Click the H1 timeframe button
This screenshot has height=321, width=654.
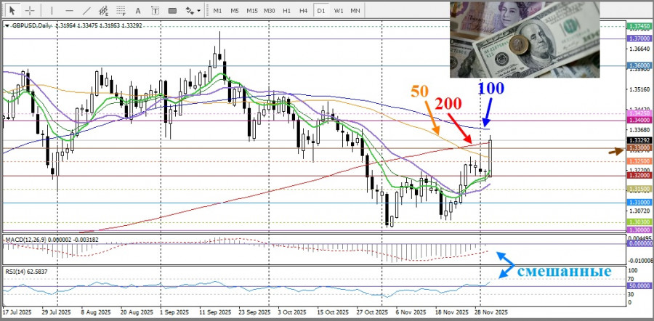click(286, 11)
